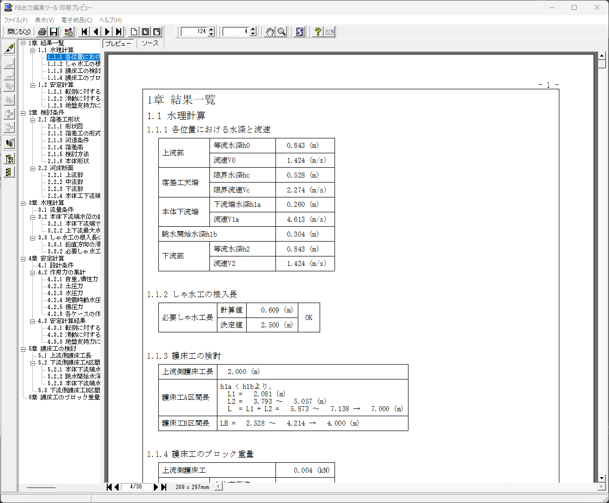
Task: Click the preview horizontal scrollbar right arrow
Action: (x=602, y=487)
